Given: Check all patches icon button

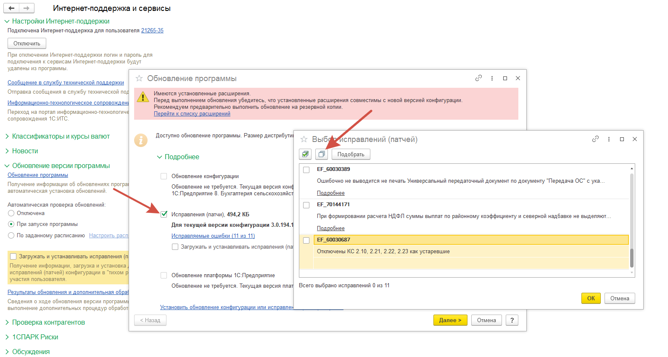Looking at the screenshot, I should (305, 154).
